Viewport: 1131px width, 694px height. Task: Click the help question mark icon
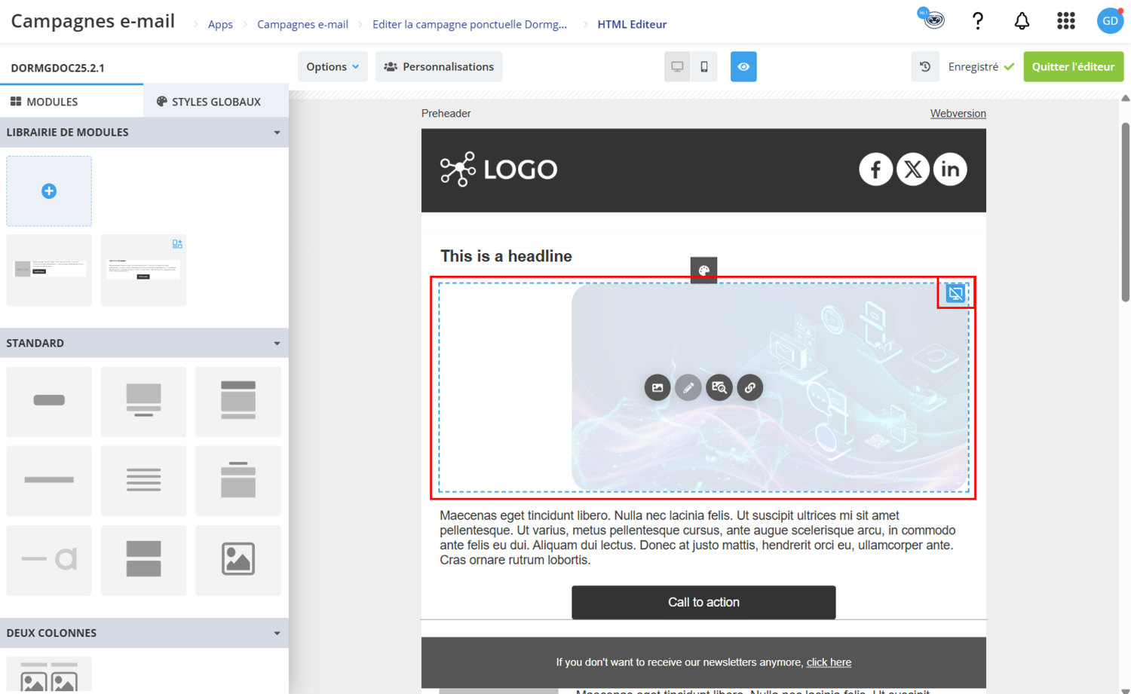[977, 21]
